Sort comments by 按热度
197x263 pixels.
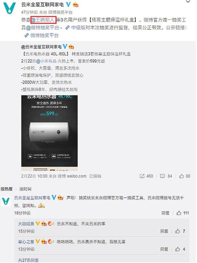7,189
